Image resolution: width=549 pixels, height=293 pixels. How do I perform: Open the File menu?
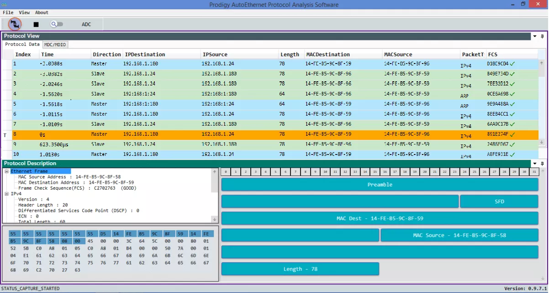point(8,12)
